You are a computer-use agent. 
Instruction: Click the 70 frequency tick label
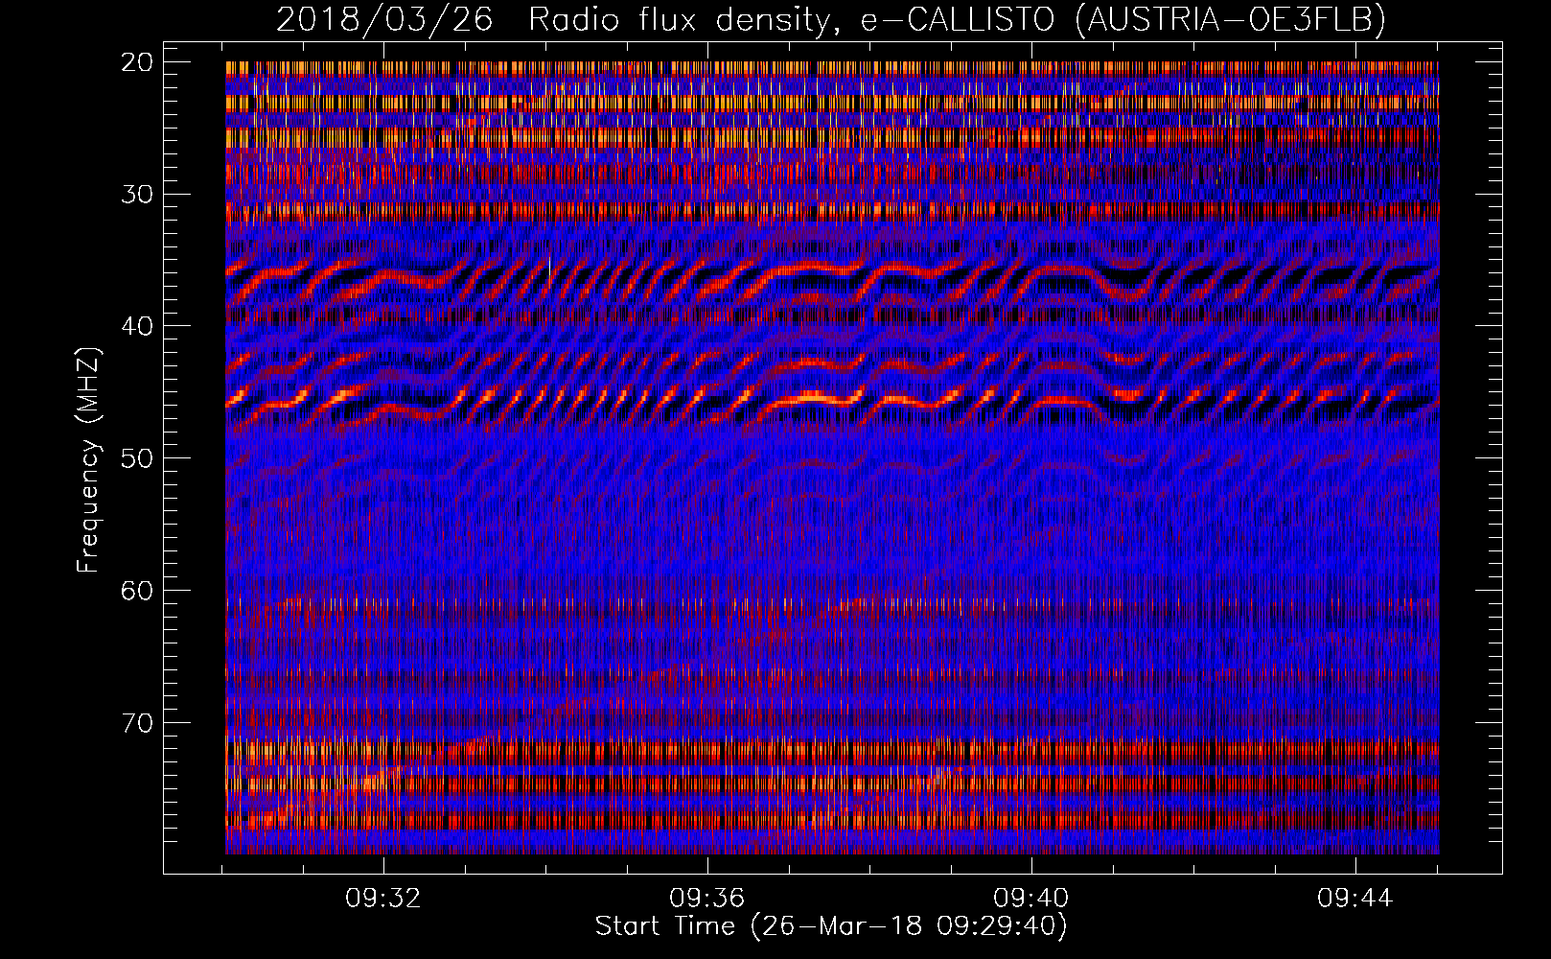coord(138,723)
